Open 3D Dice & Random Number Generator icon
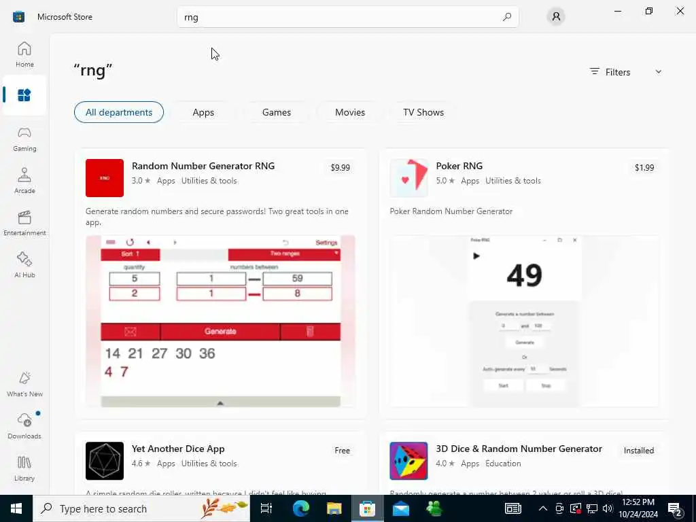Image resolution: width=696 pixels, height=522 pixels. coord(408,461)
